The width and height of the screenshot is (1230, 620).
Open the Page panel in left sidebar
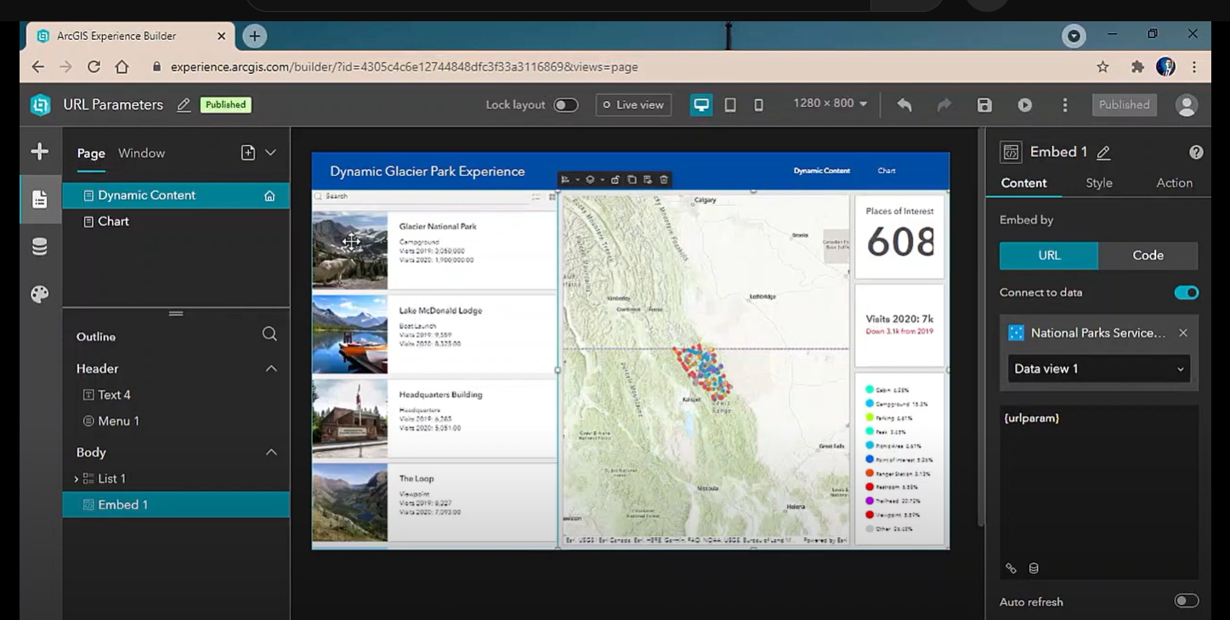(39, 199)
